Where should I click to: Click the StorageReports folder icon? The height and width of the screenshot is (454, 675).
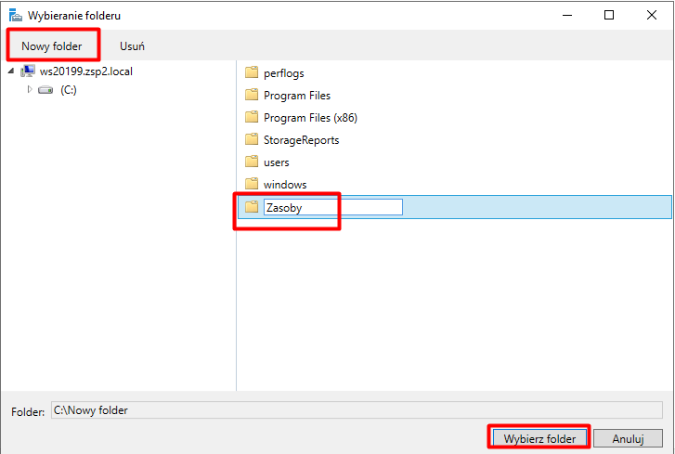tap(251, 139)
